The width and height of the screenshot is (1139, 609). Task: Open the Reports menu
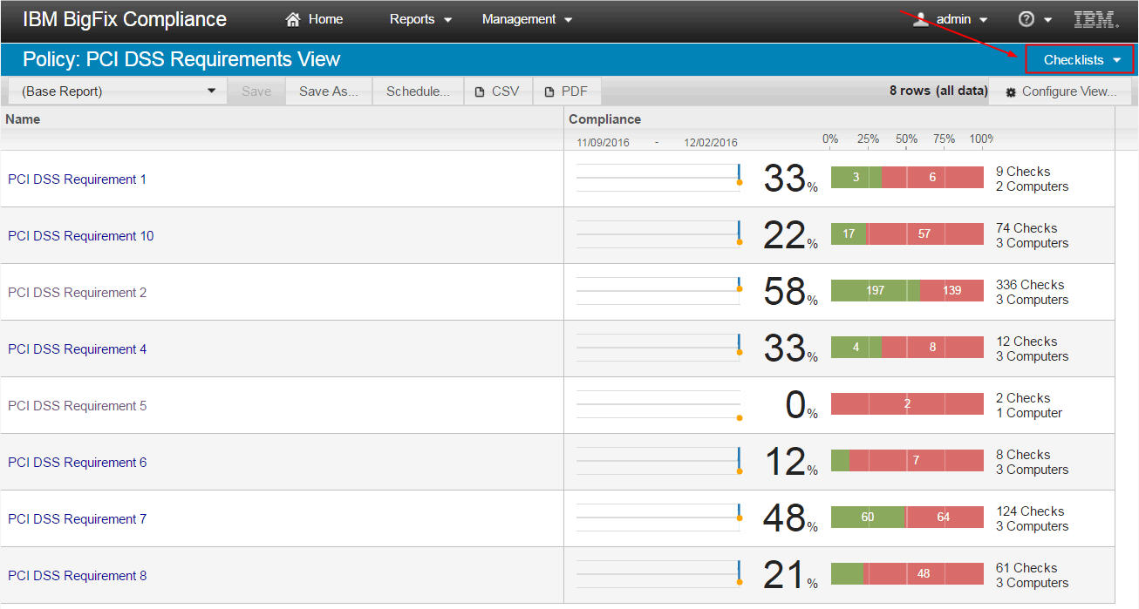click(x=420, y=19)
